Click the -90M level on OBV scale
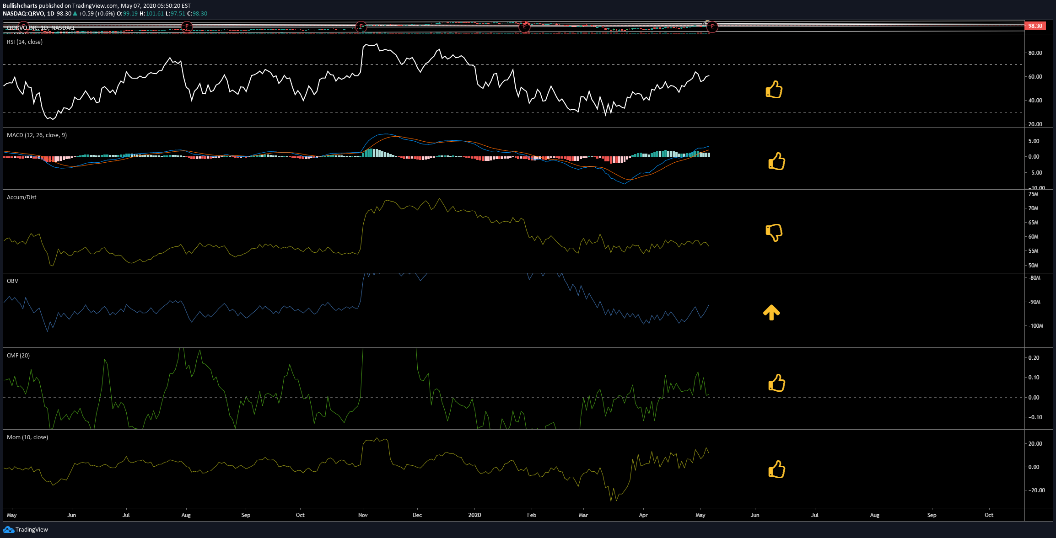 [1034, 302]
